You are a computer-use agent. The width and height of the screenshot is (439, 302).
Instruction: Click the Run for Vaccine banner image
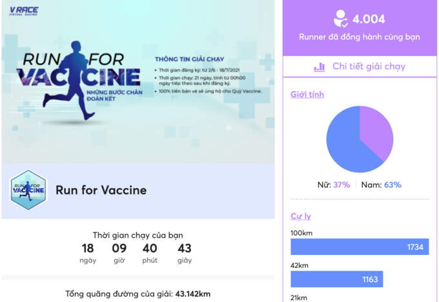point(138,82)
